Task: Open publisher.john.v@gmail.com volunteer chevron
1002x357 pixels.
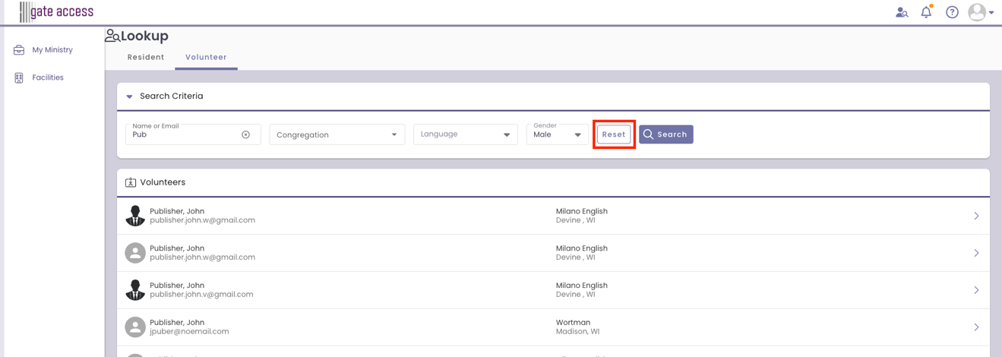Action: point(976,290)
